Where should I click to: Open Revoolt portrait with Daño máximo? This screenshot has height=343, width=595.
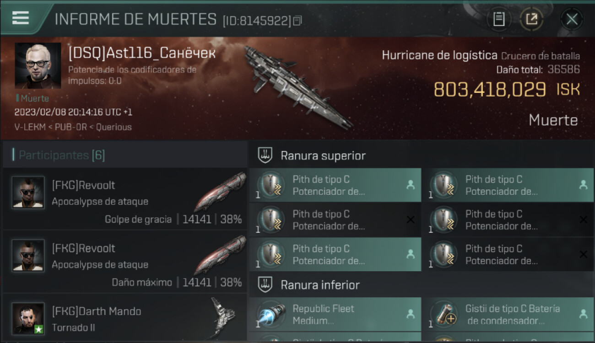(28, 255)
